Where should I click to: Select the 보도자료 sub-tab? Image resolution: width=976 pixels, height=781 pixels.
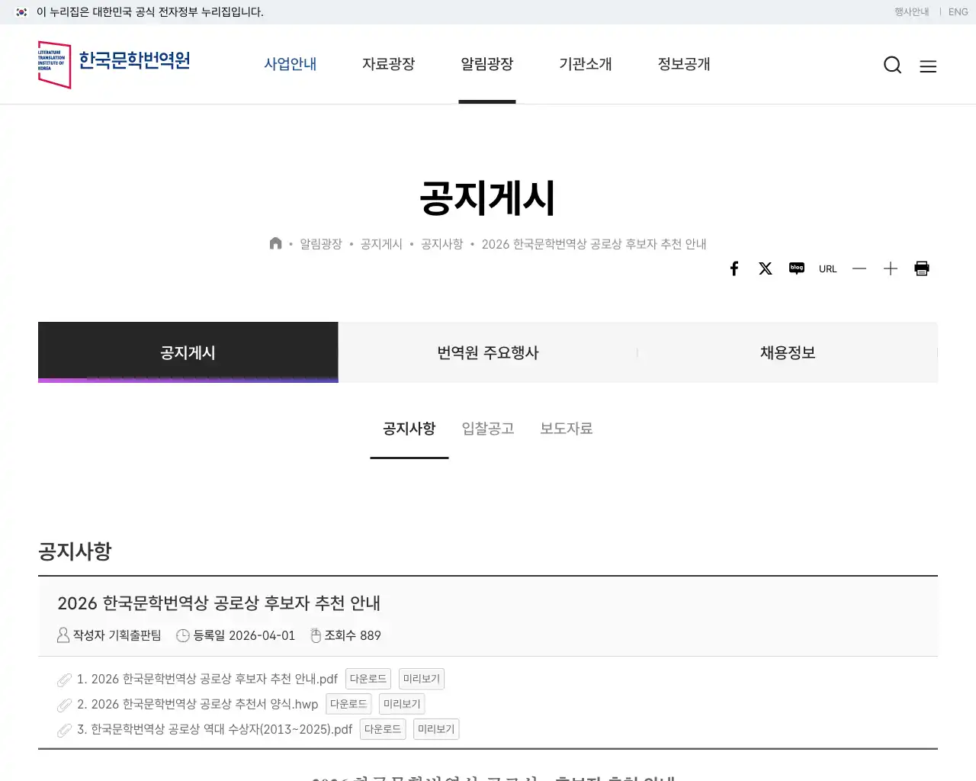pos(566,429)
